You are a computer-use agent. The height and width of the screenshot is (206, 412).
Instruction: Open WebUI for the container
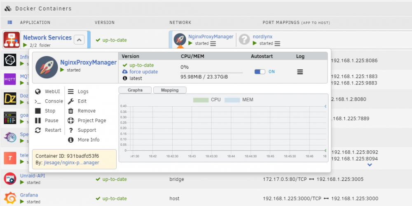click(47, 91)
